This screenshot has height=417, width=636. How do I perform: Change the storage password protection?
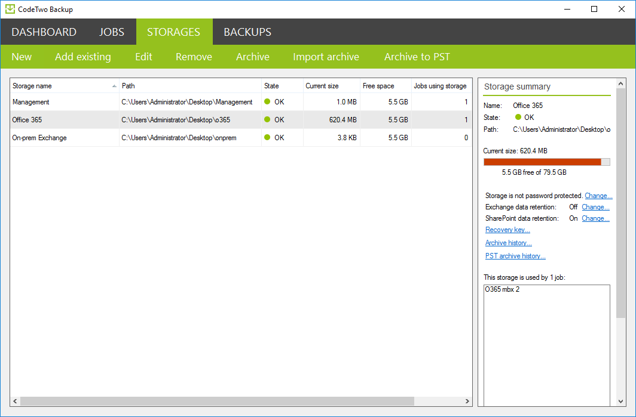[x=598, y=196]
